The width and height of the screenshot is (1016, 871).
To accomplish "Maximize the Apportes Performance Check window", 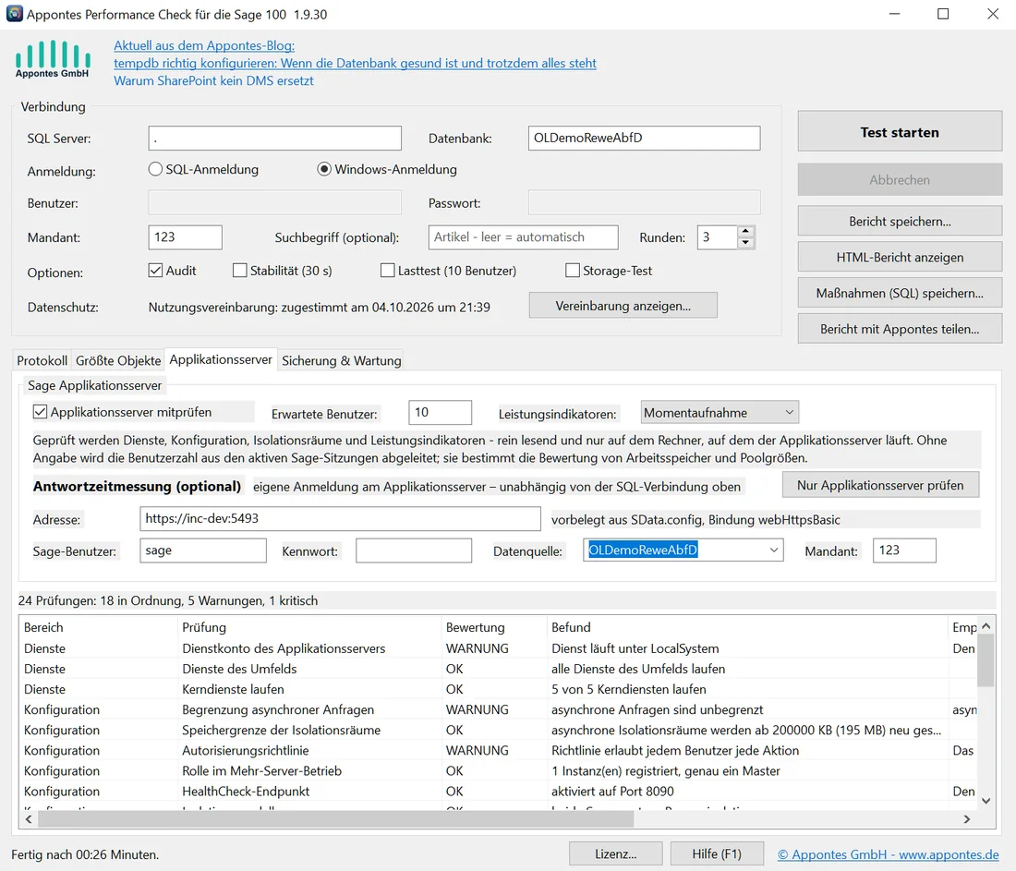I will (943, 14).
